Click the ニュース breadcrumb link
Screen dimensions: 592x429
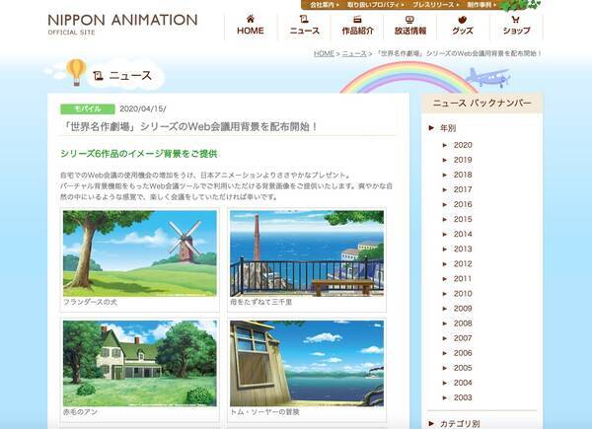coord(355,53)
